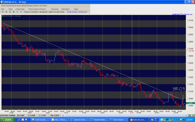Click the Windows Start button
The image size is (195, 122).
pyautogui.click(x=7, y=120)
